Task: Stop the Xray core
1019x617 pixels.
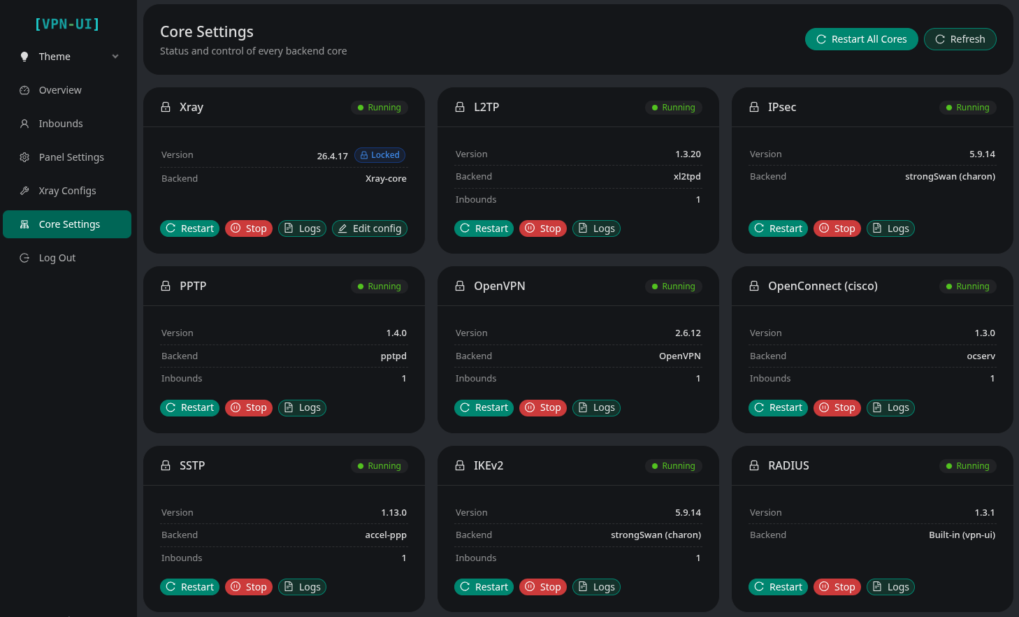Action: [249, 228]
